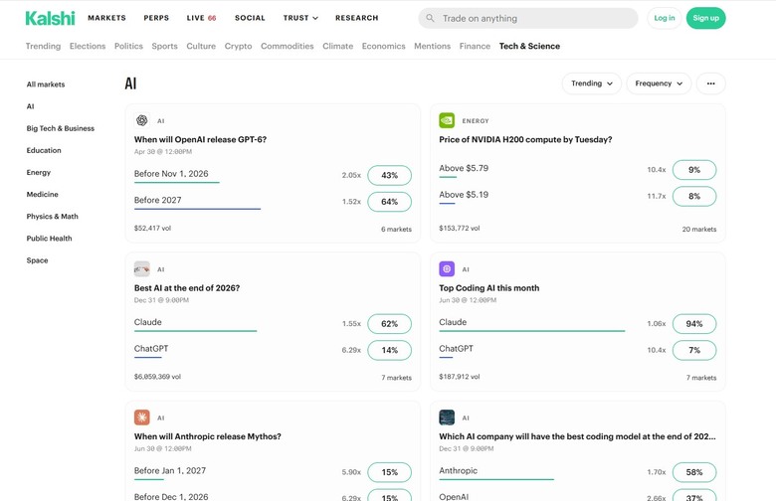This screenshot has width=776, height=501.
Task: Click the Sign up button
Action: 705,18
